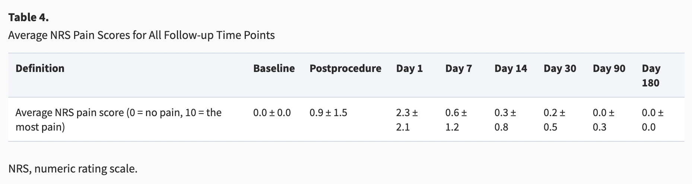Select the Day 1 value 2.3 ± 2.1

(x=407, y=119)
